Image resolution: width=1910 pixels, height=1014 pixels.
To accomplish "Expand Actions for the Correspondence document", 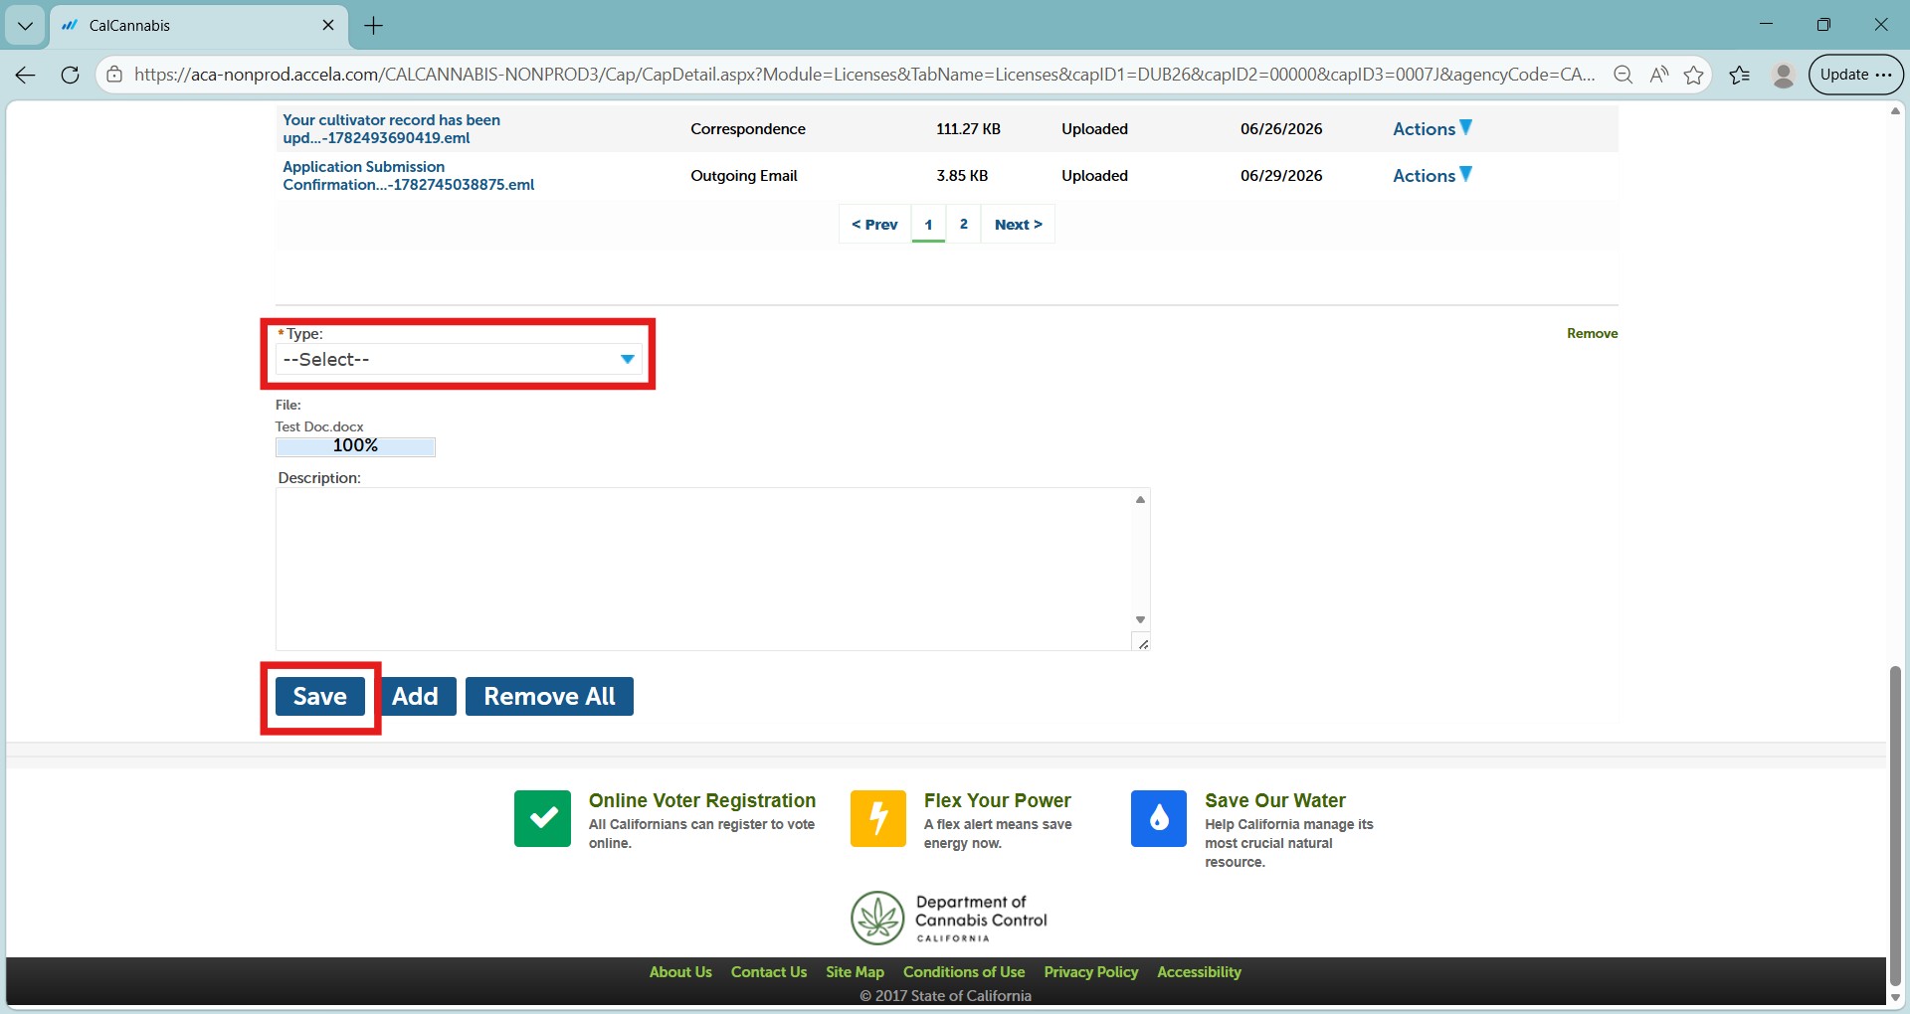I will [1432, 128].
